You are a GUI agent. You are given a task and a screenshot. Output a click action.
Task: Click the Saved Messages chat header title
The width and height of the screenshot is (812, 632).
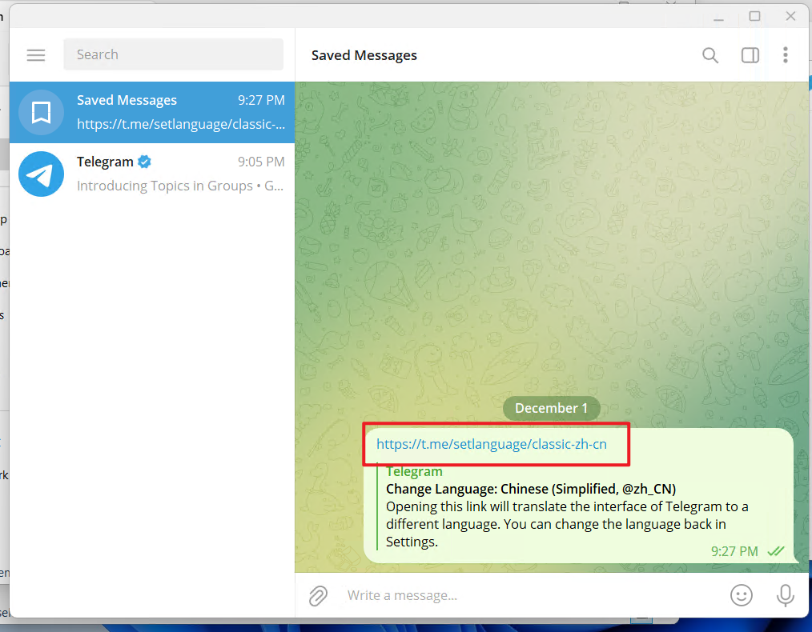[364, 55]
